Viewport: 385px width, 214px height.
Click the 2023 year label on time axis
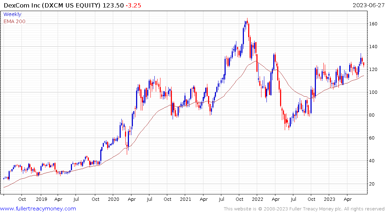[x=329, y=199]
